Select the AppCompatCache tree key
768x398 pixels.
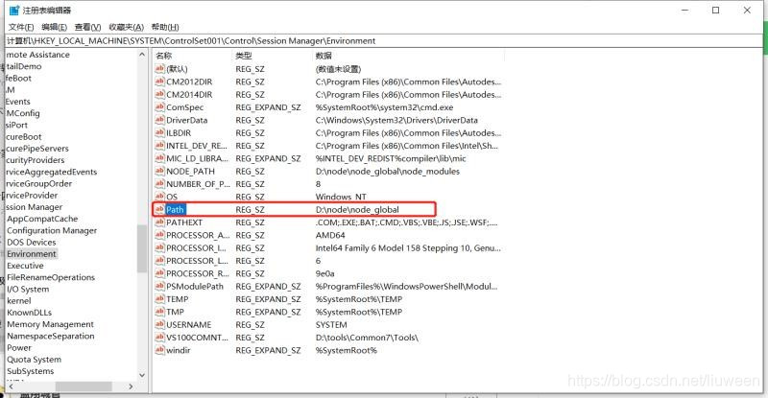pyautogui.click(x=42, y=219)
